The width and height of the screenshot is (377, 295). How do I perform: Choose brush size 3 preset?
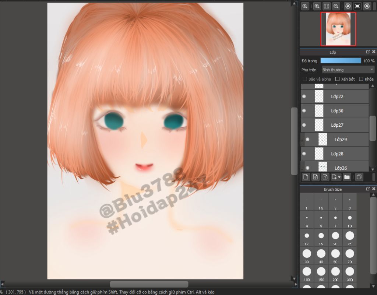click(350, 202)
